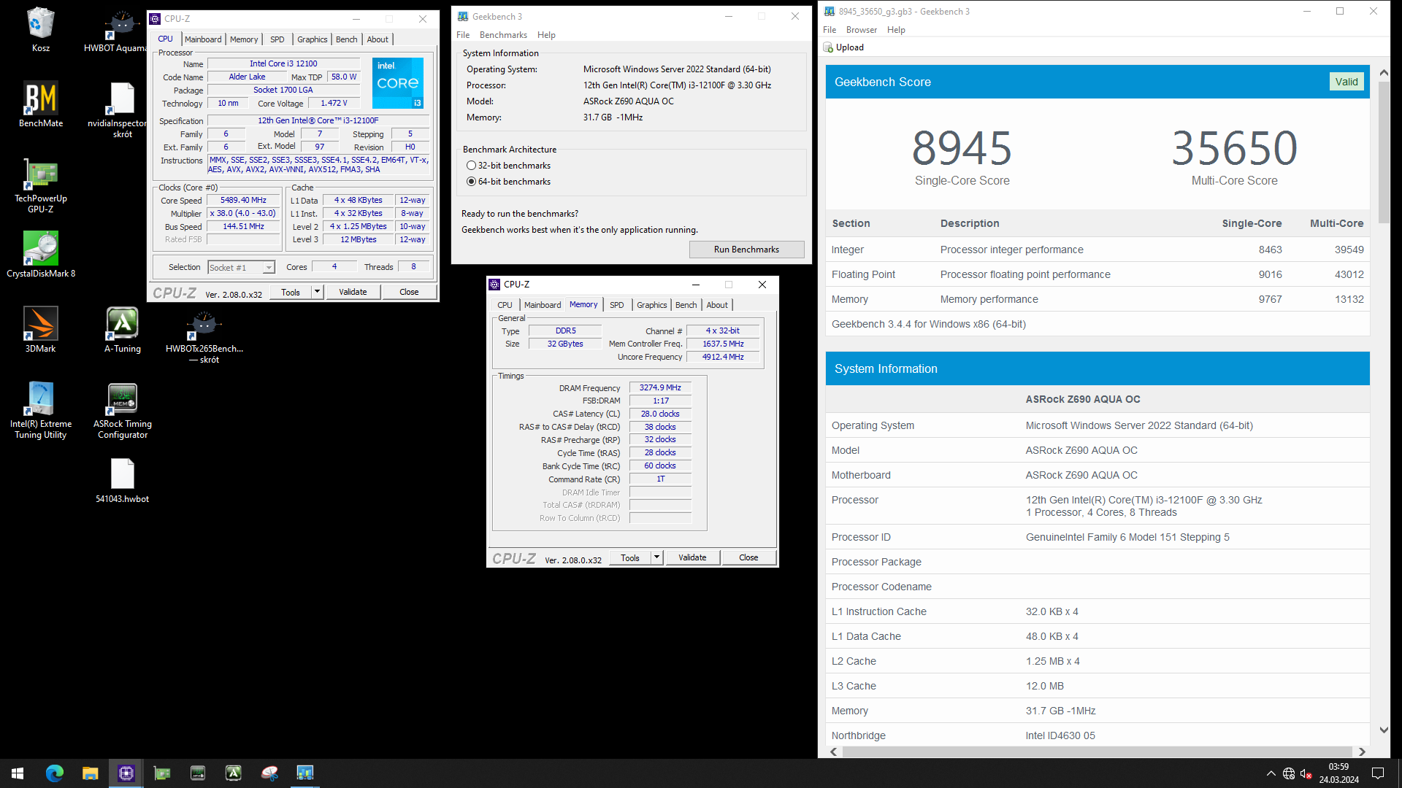Launch the Intel Extreme Tuning Utility icon

(40, 410)
